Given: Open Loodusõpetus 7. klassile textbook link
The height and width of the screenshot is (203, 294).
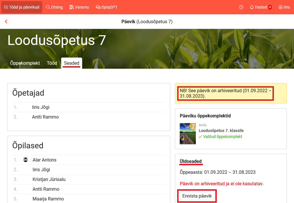Looking at the screenshot, I should pos(221,131).
